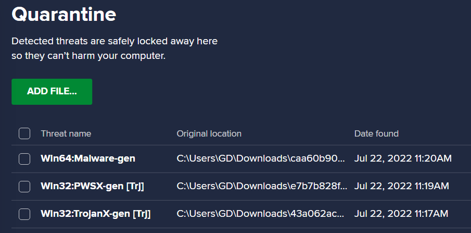Screen dimensions: 471x233
Task: Click the Original location column header
Action: [209, 133]
